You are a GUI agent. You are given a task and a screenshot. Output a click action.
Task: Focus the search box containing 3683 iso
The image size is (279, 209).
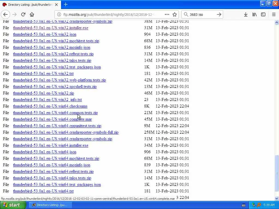pos(202,15)
